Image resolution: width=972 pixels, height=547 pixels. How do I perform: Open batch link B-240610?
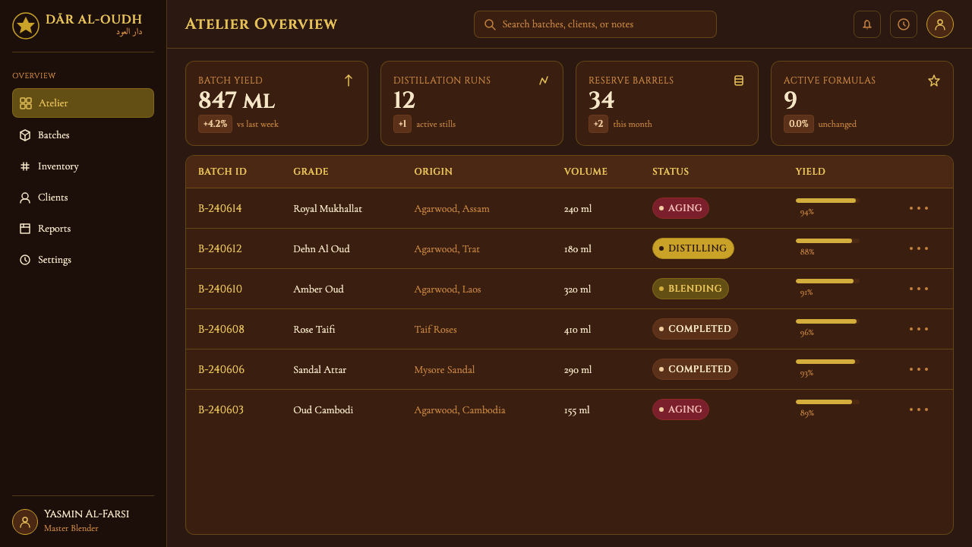coord(220,289)
